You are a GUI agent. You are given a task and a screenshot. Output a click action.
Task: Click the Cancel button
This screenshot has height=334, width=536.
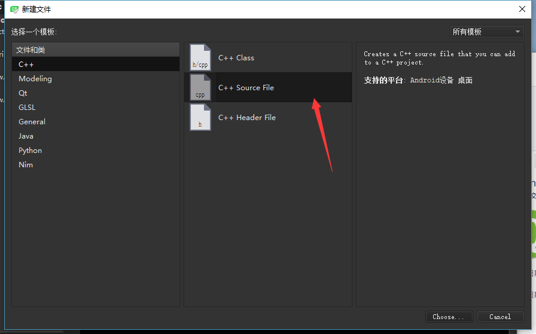(x=500, y=317)
